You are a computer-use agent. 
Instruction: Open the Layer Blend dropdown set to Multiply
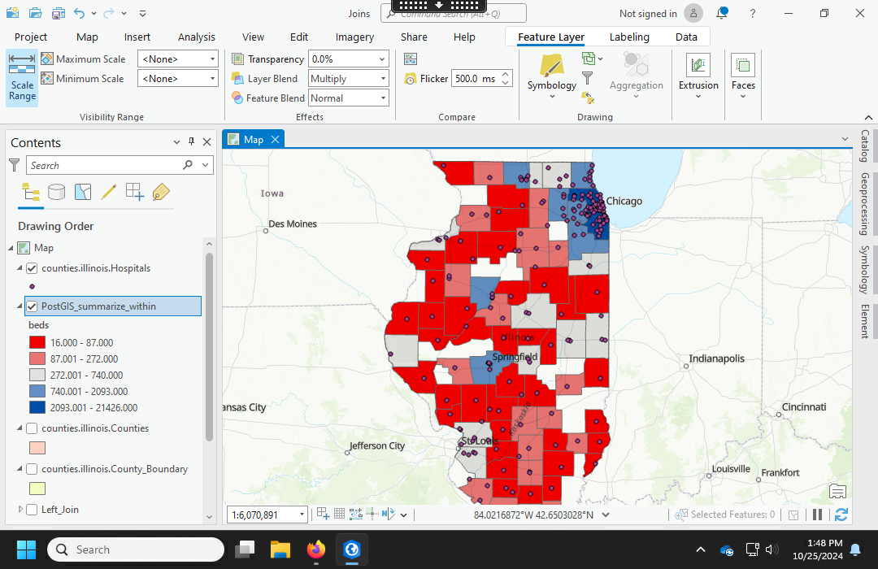pos(349,79)
